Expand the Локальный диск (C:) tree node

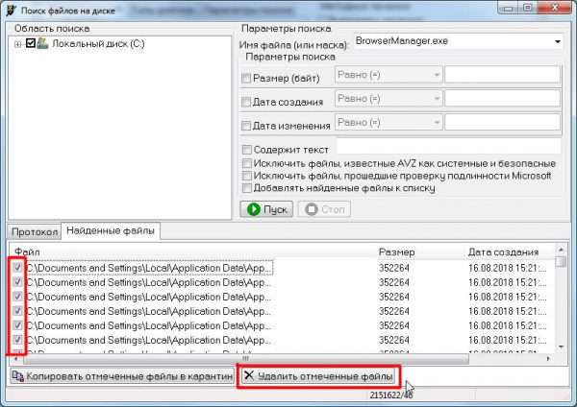[x=17, y=44]
